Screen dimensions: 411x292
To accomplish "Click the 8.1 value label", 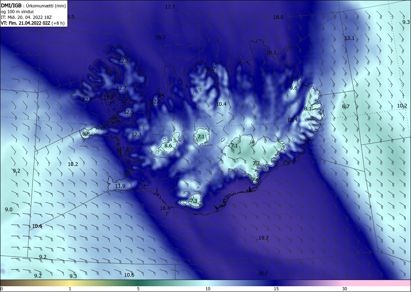I will click(308, 109).
